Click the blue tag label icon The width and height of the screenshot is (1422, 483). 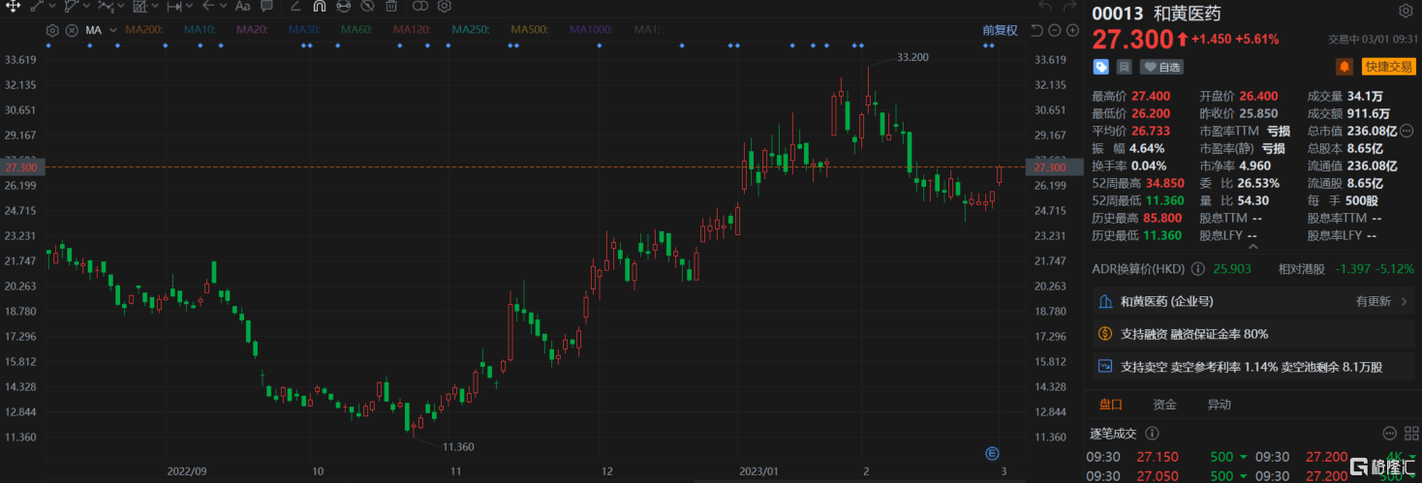click(1101, 67)
